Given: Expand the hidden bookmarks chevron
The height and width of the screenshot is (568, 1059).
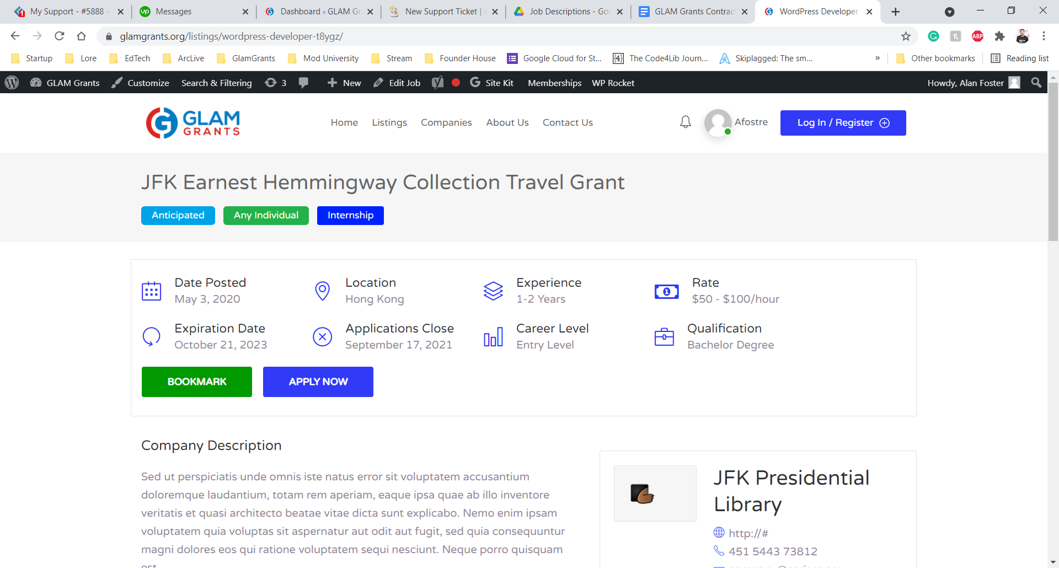Looking at the screenshot, I should tap(878, 58).
